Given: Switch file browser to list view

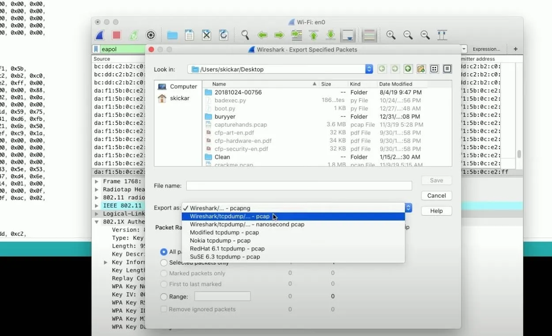Looking at the screenshot, I should 434,69.
